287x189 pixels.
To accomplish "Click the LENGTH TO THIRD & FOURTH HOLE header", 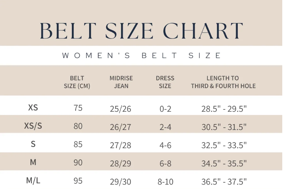I will coord(223,82).
